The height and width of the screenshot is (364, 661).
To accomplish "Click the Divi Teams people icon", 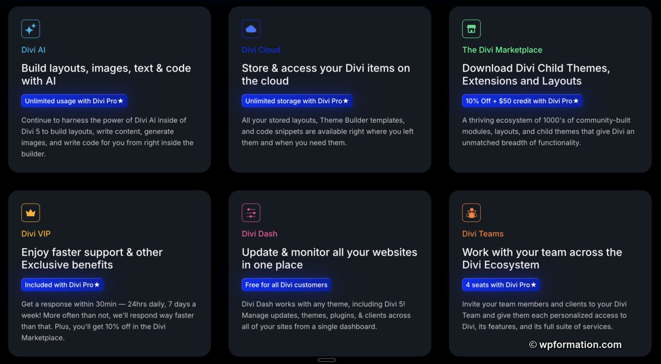I will [472, 213].
